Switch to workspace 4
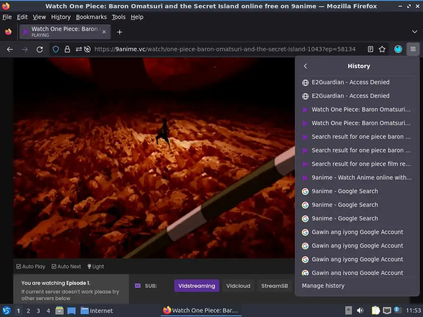The image size is (423, 317). pos(48,311)
